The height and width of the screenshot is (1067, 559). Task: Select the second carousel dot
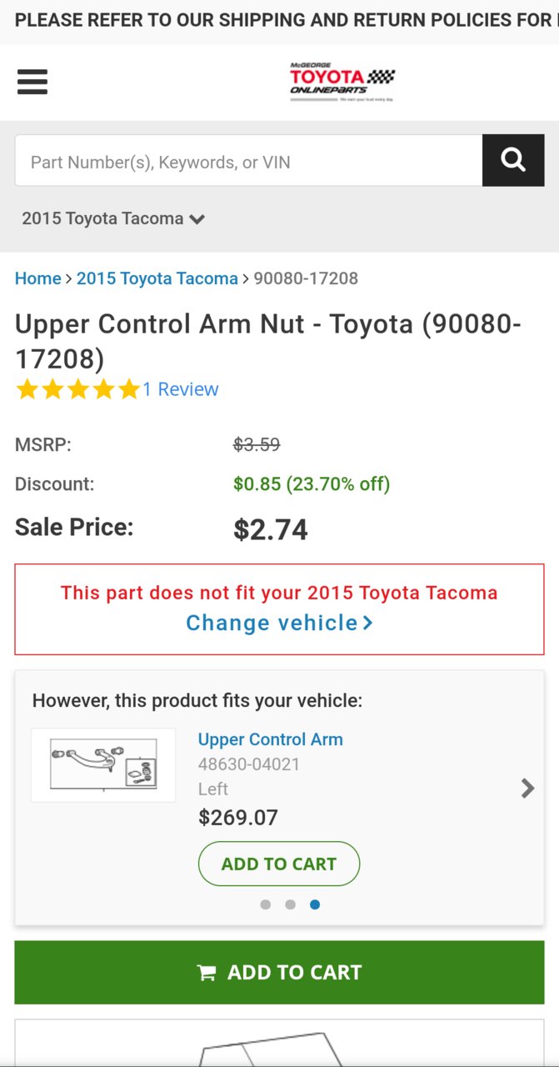coord(290,904)
